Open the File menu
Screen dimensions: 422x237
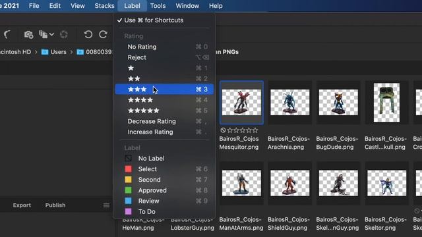[x=34, y=6]
